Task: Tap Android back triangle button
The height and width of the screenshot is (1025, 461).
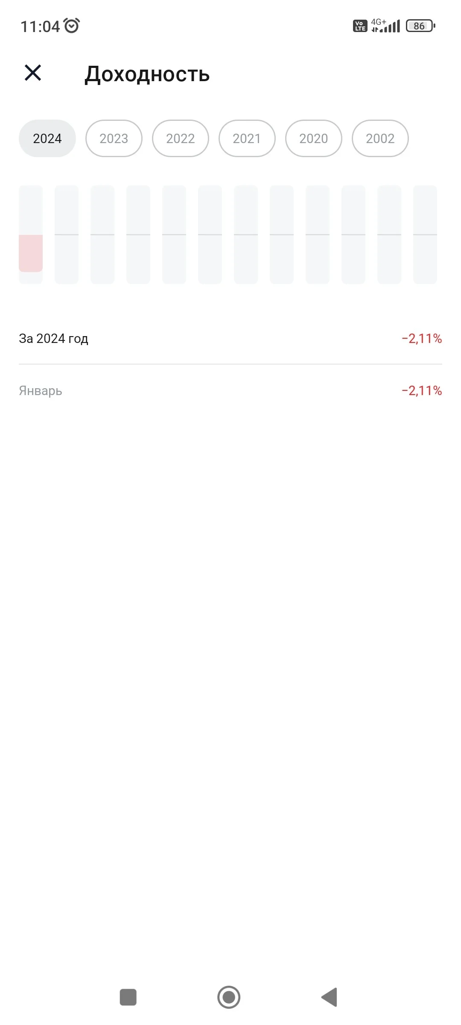Action: 330,997
